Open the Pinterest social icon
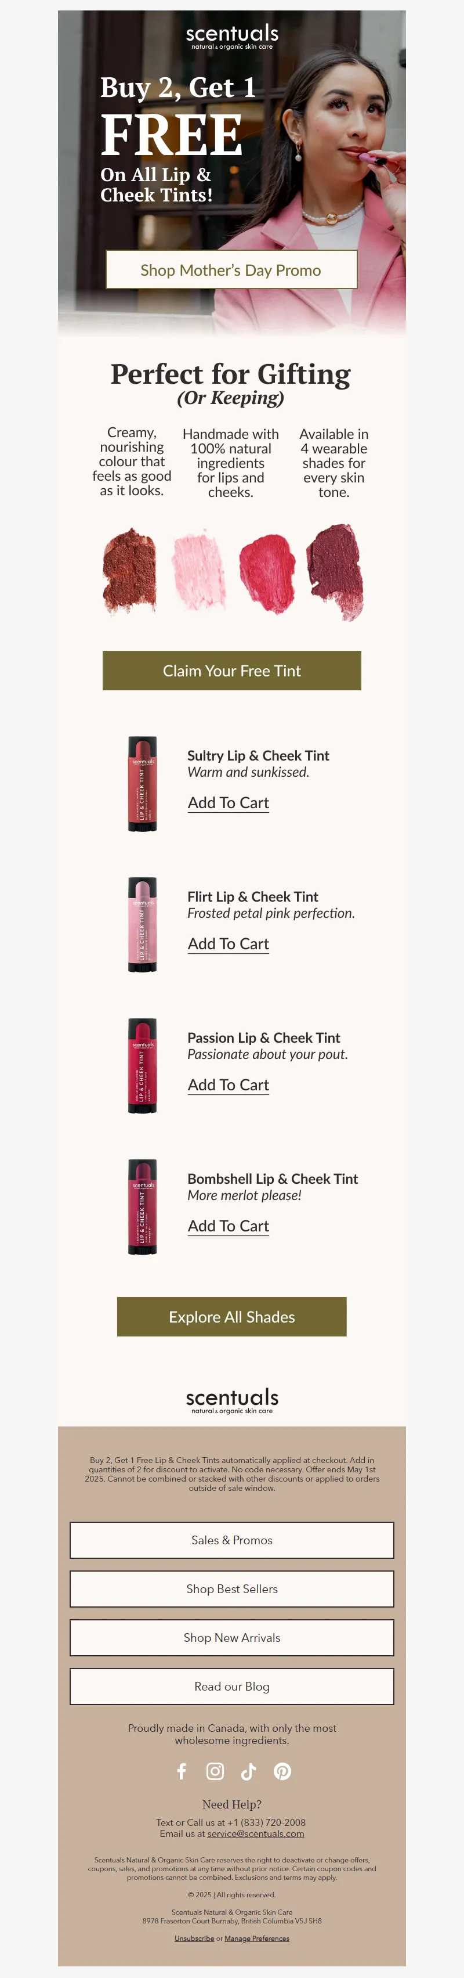This screenshot has width=464, height=1978. pyautogui.click(x=282, y=1771)
